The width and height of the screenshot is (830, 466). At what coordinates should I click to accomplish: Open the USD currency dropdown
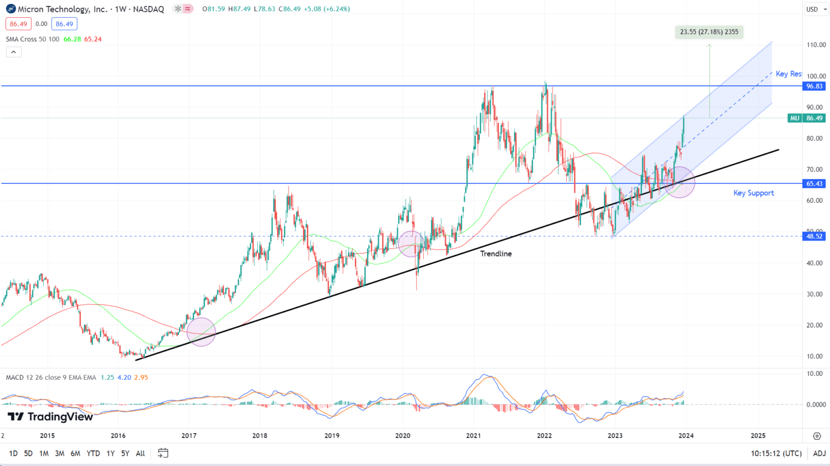pyautogui.click(x=815, y=9)
